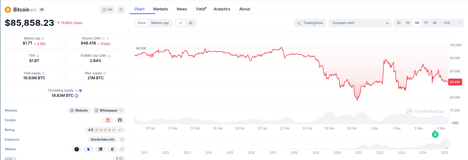The image size is (468, 160).
Task: Open the blue shield wallet icon
Action: [89, 149]
